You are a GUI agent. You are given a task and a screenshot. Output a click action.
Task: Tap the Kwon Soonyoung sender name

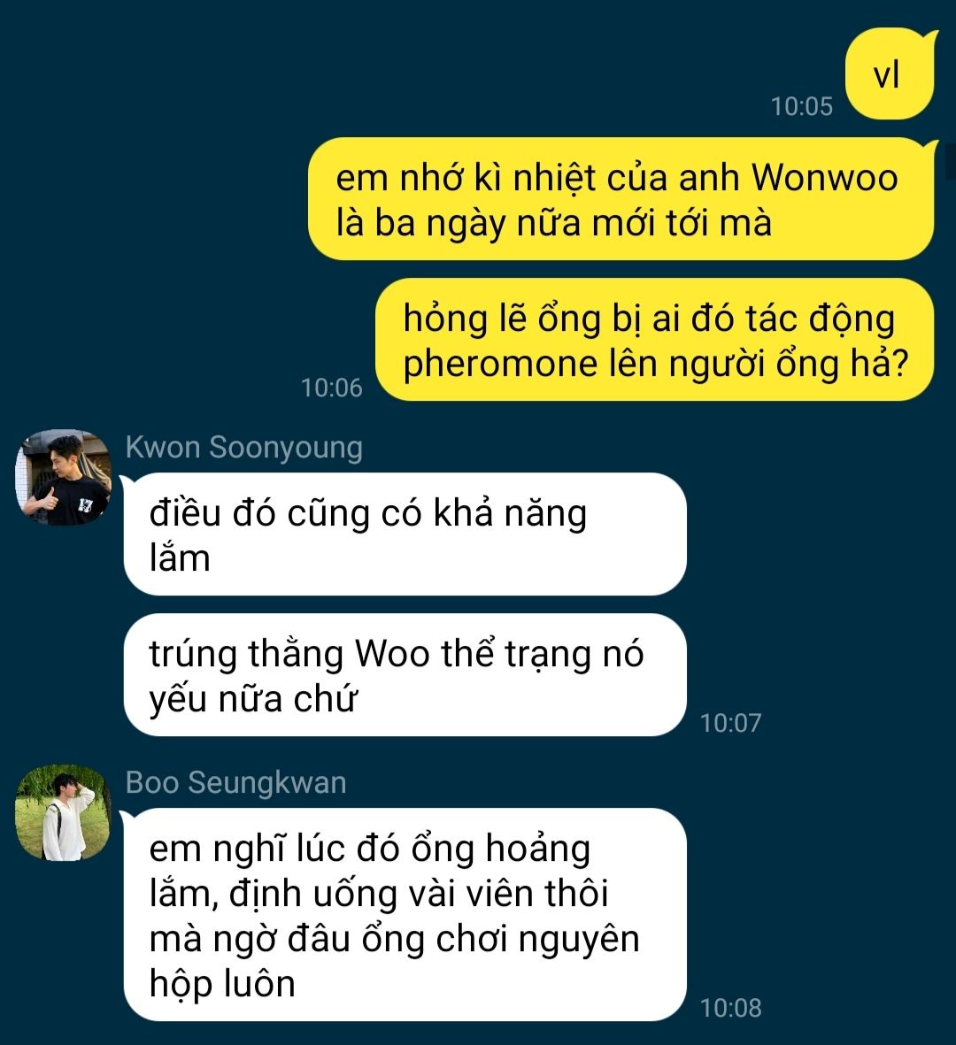[244, 447]
